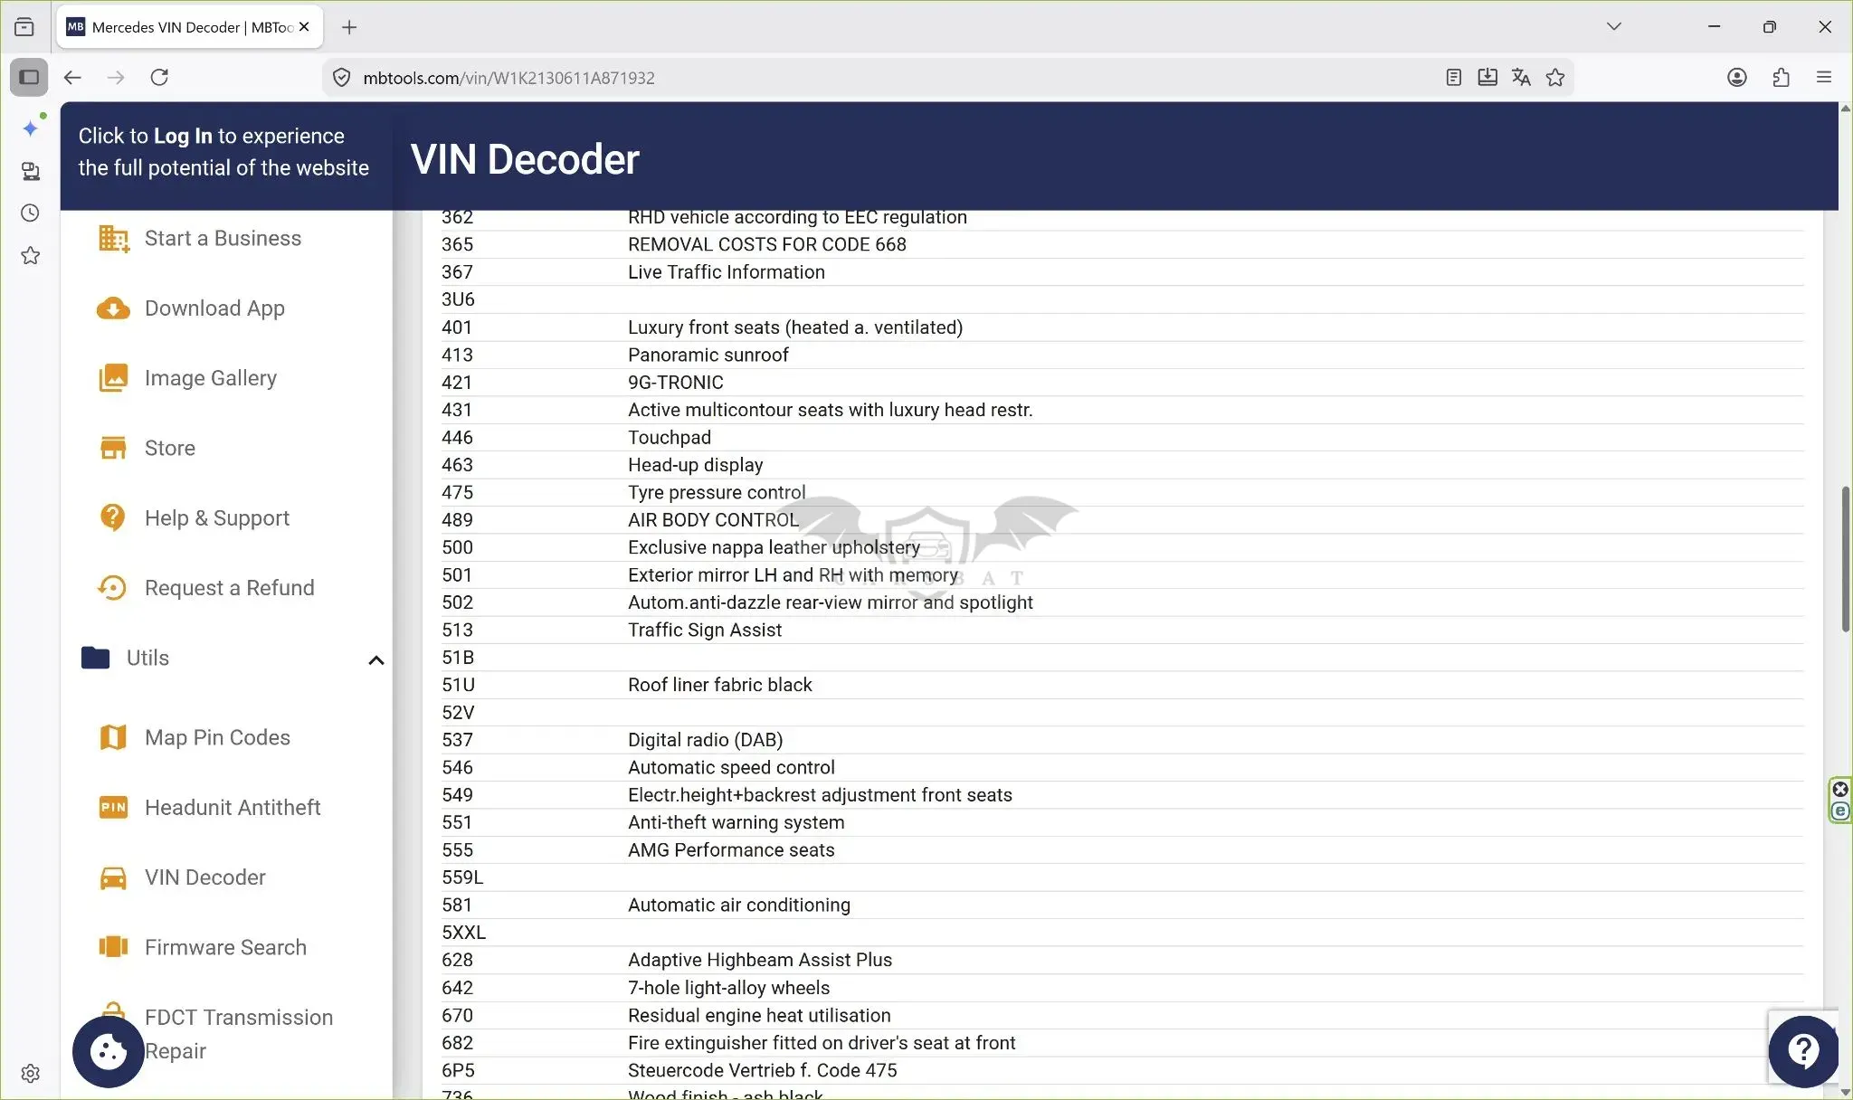Click the page vertical scrollbar thumb
This screenshot has height=1100, width=1853.
click(x=1845, y=559)
